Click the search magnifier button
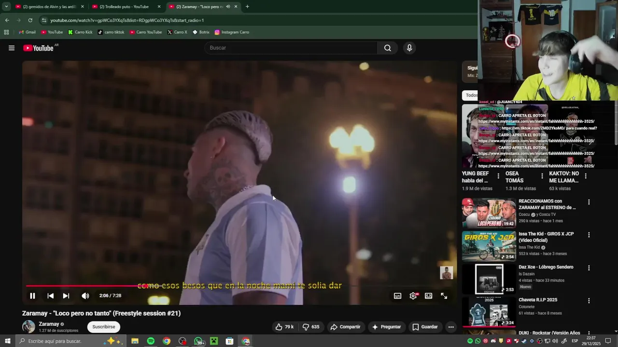The width and height of the screenshot is (618, 347). coord(387,48)
